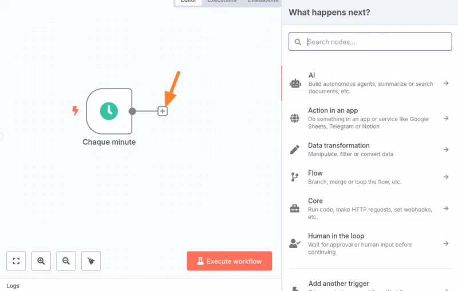Viewport: 458px width, 291px height.
Task: Open the Executions tab
Action: [x=222, y=2]
